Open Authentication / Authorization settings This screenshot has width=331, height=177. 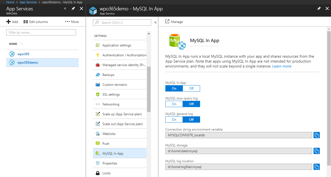pos(120,55)
